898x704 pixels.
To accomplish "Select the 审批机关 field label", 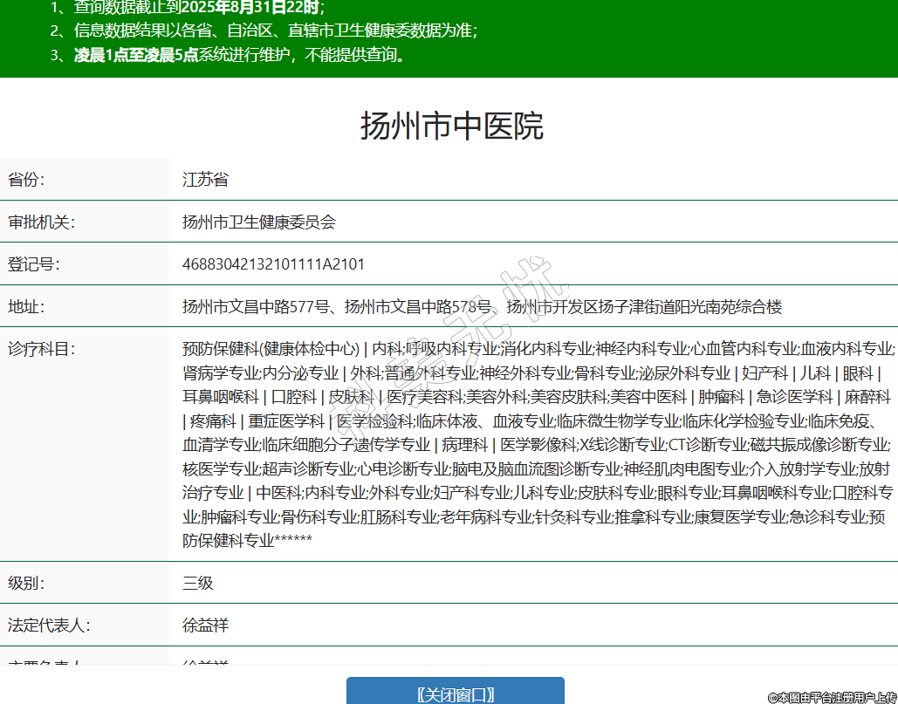I will coord(42,222).
